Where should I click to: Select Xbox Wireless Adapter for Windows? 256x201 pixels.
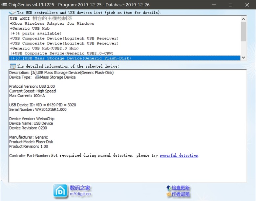pyautogui.click(x=125, y=23)
